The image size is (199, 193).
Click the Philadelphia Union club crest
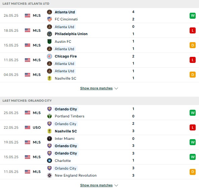point(49,34)
